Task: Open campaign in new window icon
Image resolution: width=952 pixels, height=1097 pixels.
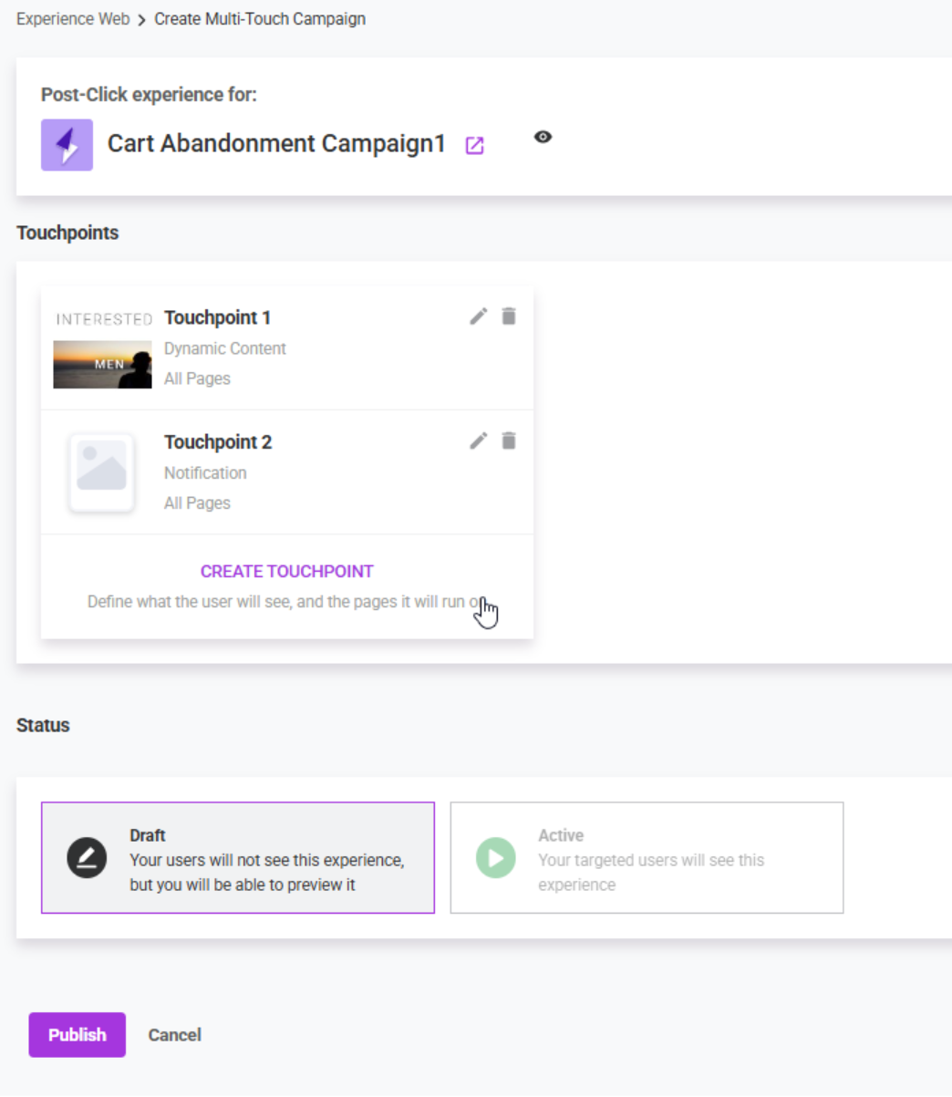Action: point(475,145)
